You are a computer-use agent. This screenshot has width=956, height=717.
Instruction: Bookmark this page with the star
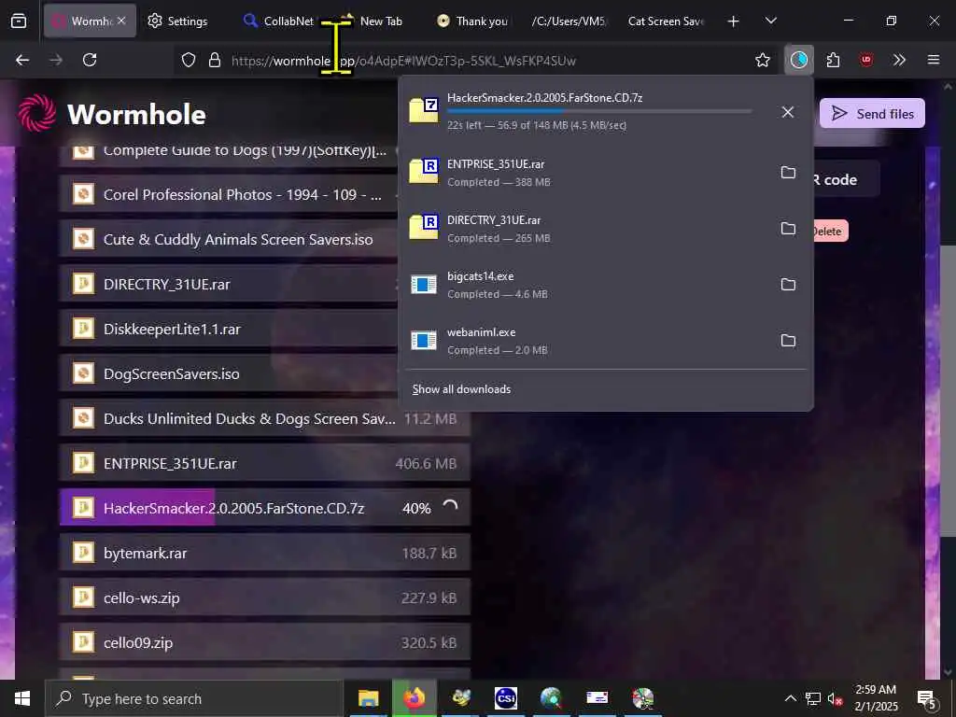(762, 60)
